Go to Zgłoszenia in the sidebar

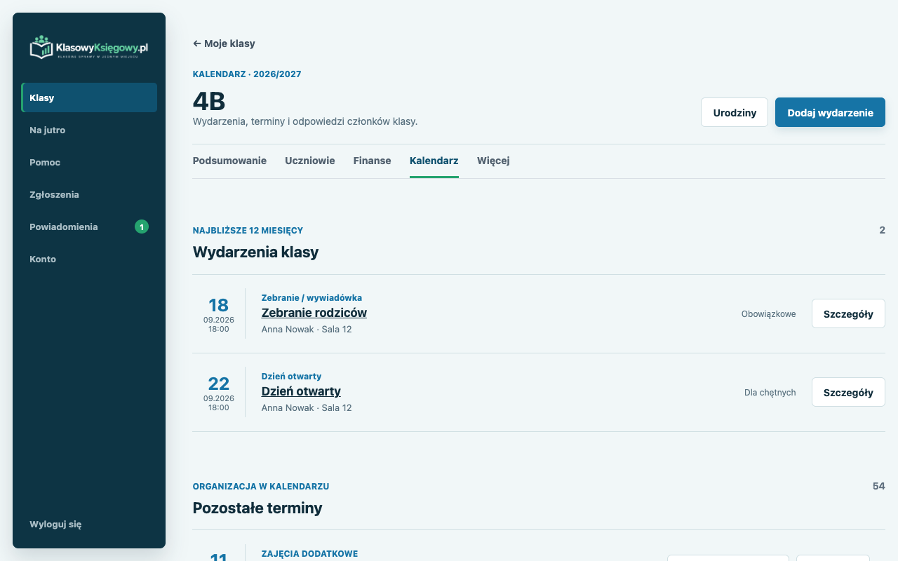pos(89,194)
